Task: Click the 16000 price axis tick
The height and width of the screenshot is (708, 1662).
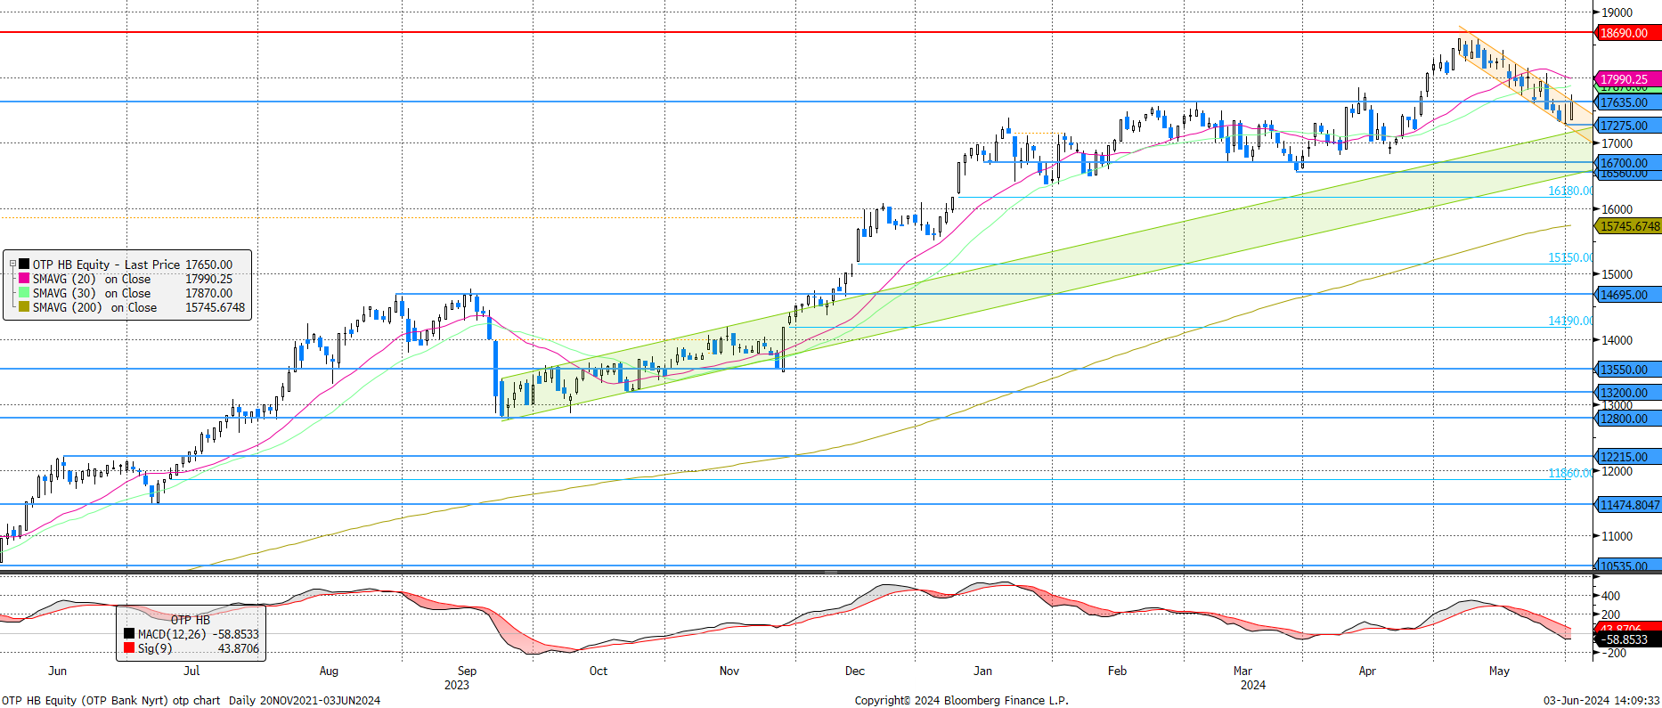Action: (1617, 209)
